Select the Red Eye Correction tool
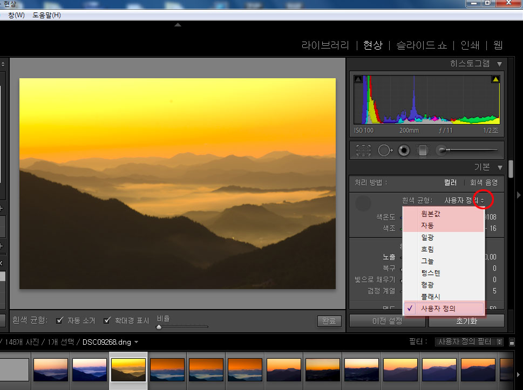Screen dimensions: 523x390 tap(403, 150)
